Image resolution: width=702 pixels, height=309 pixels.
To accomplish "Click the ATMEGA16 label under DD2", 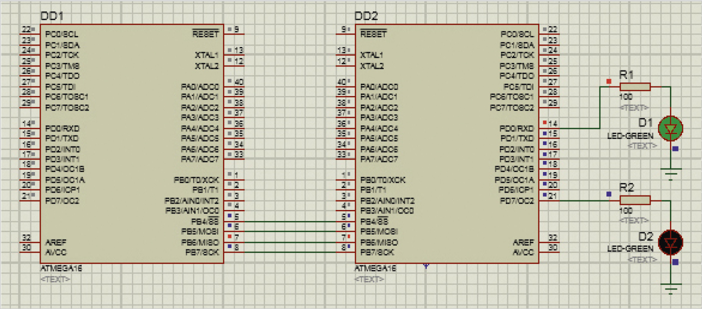I will click(375, 268).
